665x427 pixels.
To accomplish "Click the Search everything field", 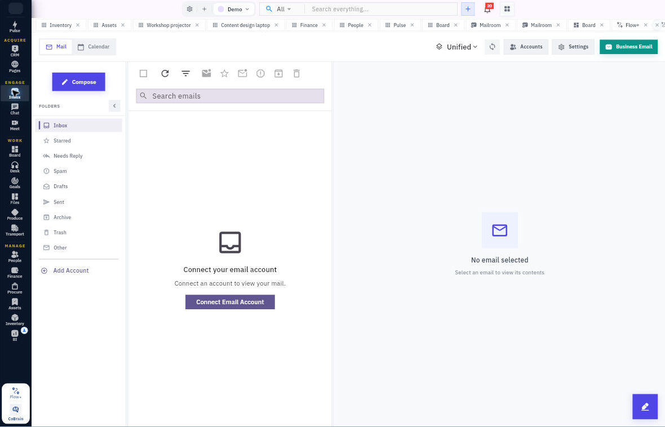I will [382, 9].
